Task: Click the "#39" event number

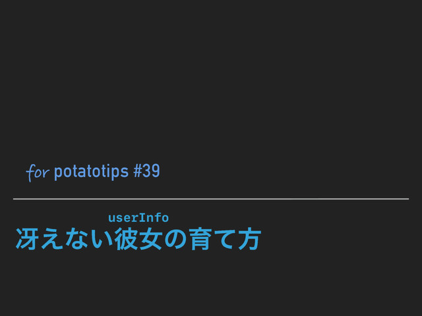Action: tap(146, 171)
